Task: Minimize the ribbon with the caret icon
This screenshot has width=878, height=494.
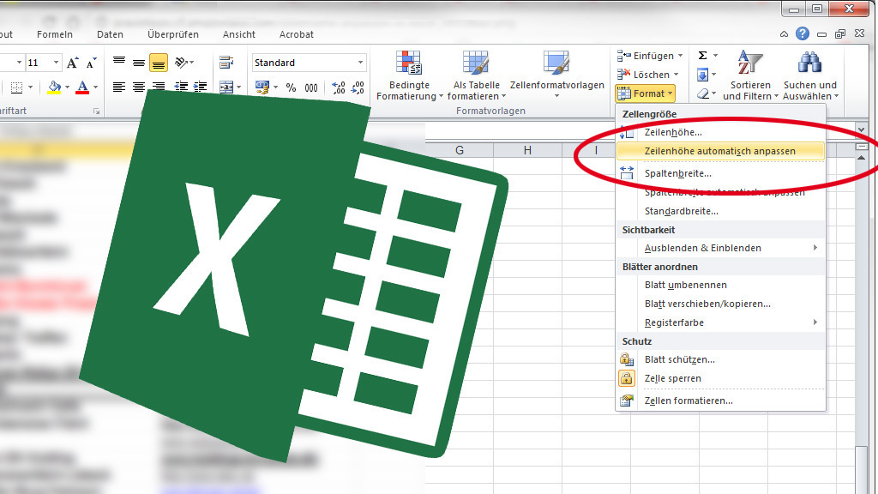Action: 784,34
